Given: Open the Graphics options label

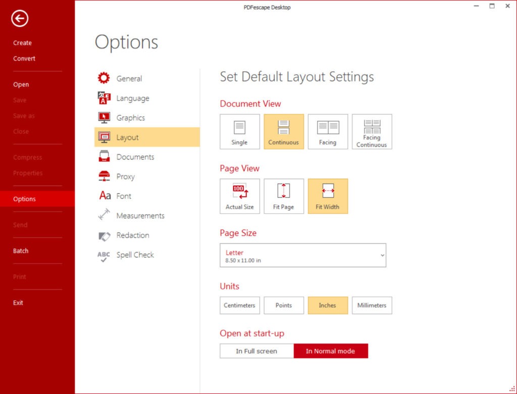Looking at the screenshot, I should click(x=131, y=118).
